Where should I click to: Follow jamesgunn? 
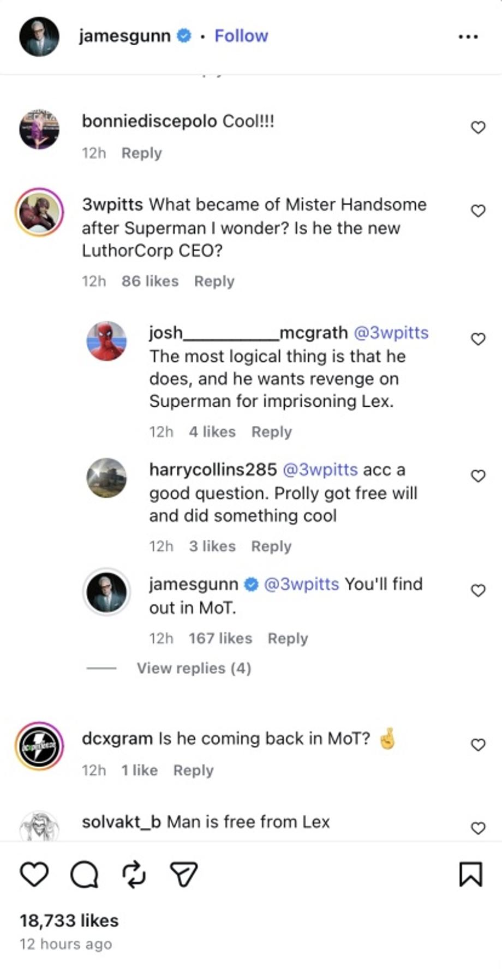click(x=241, y=36)
